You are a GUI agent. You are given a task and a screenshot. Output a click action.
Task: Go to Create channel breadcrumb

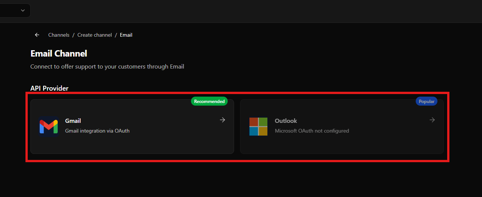(x=95, y=35)
